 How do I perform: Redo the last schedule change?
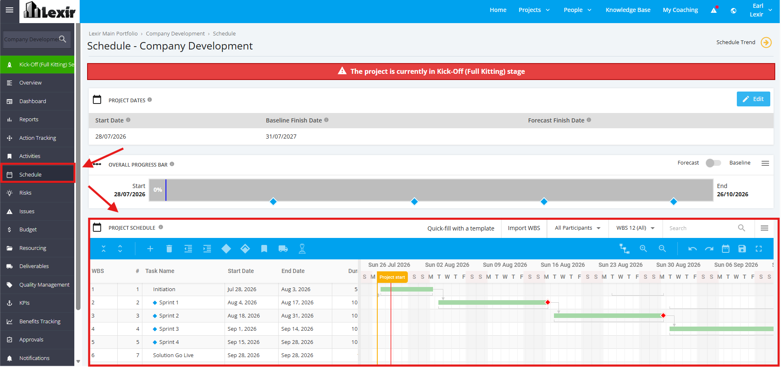(x=709, y=249)
